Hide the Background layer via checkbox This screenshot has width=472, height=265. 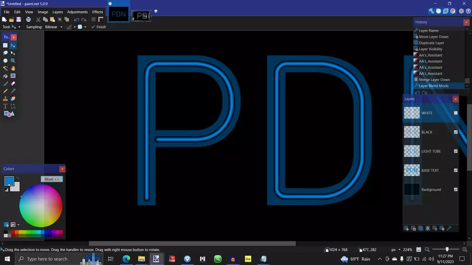pos(455,190)
